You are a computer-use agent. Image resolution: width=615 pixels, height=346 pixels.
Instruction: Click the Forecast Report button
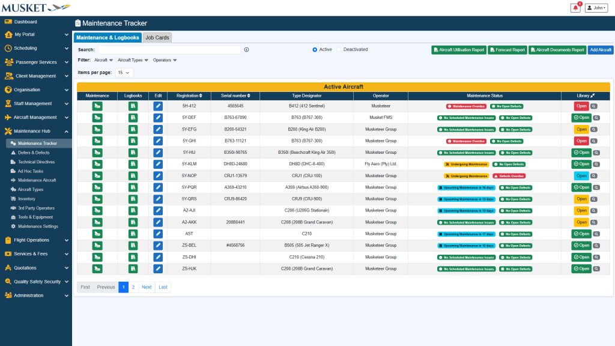507,50
